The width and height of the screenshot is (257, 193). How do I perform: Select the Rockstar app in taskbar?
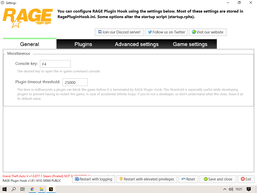click(x=51, y=189)
